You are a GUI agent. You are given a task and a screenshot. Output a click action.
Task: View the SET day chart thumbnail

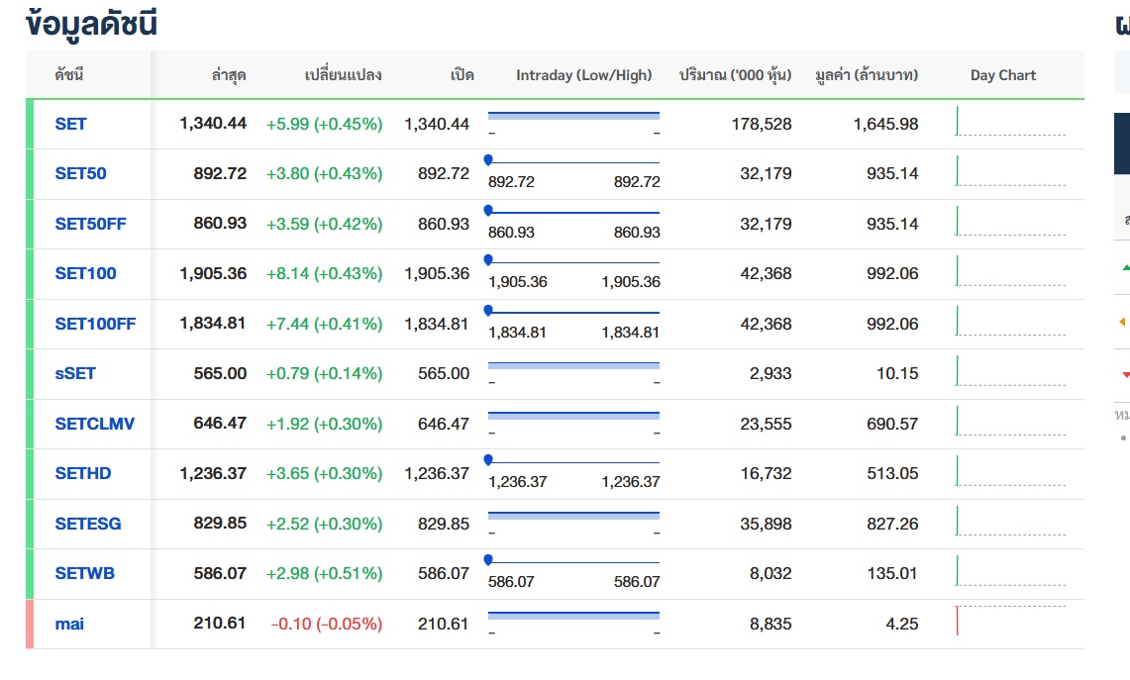(x=1010, y=122)
